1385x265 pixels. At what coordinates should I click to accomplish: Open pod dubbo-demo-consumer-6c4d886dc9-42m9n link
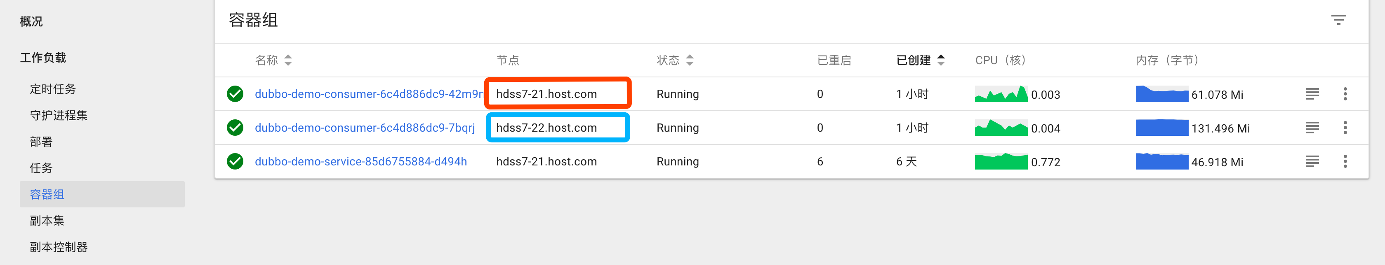click(x=369, y=94)
